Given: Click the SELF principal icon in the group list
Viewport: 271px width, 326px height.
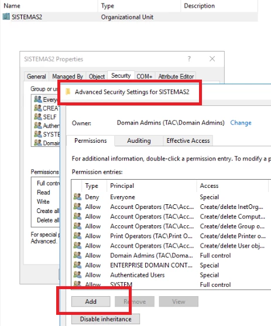Looking at the screenshot, I should [38, 116].
